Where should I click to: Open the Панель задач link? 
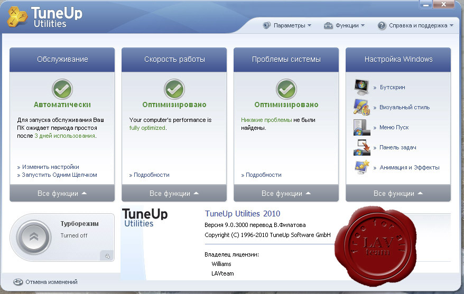[398, 147]
